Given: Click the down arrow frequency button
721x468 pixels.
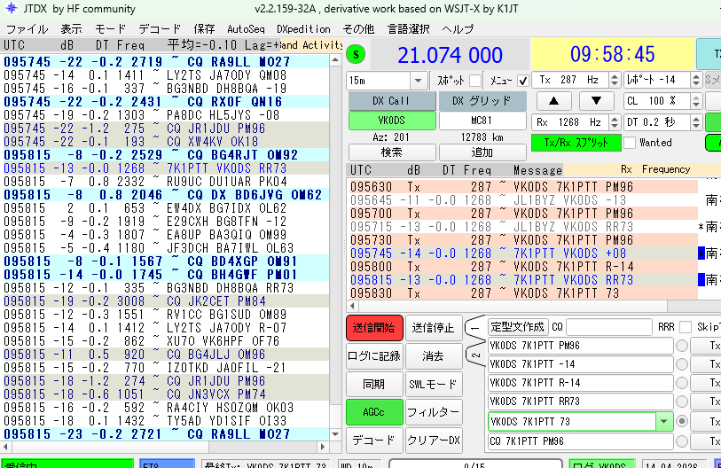Looking at the screenshot, I should (x=596, y=101).
